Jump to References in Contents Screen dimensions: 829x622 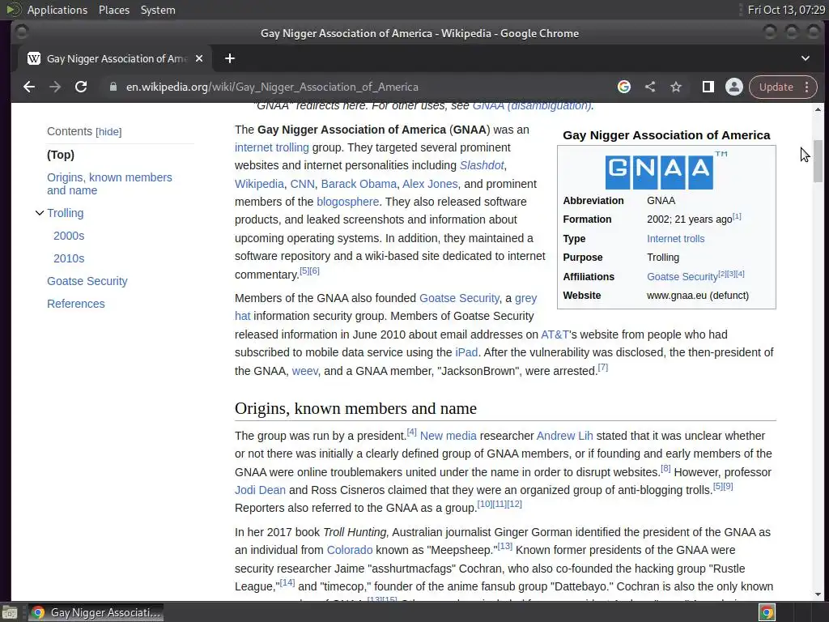75,305
